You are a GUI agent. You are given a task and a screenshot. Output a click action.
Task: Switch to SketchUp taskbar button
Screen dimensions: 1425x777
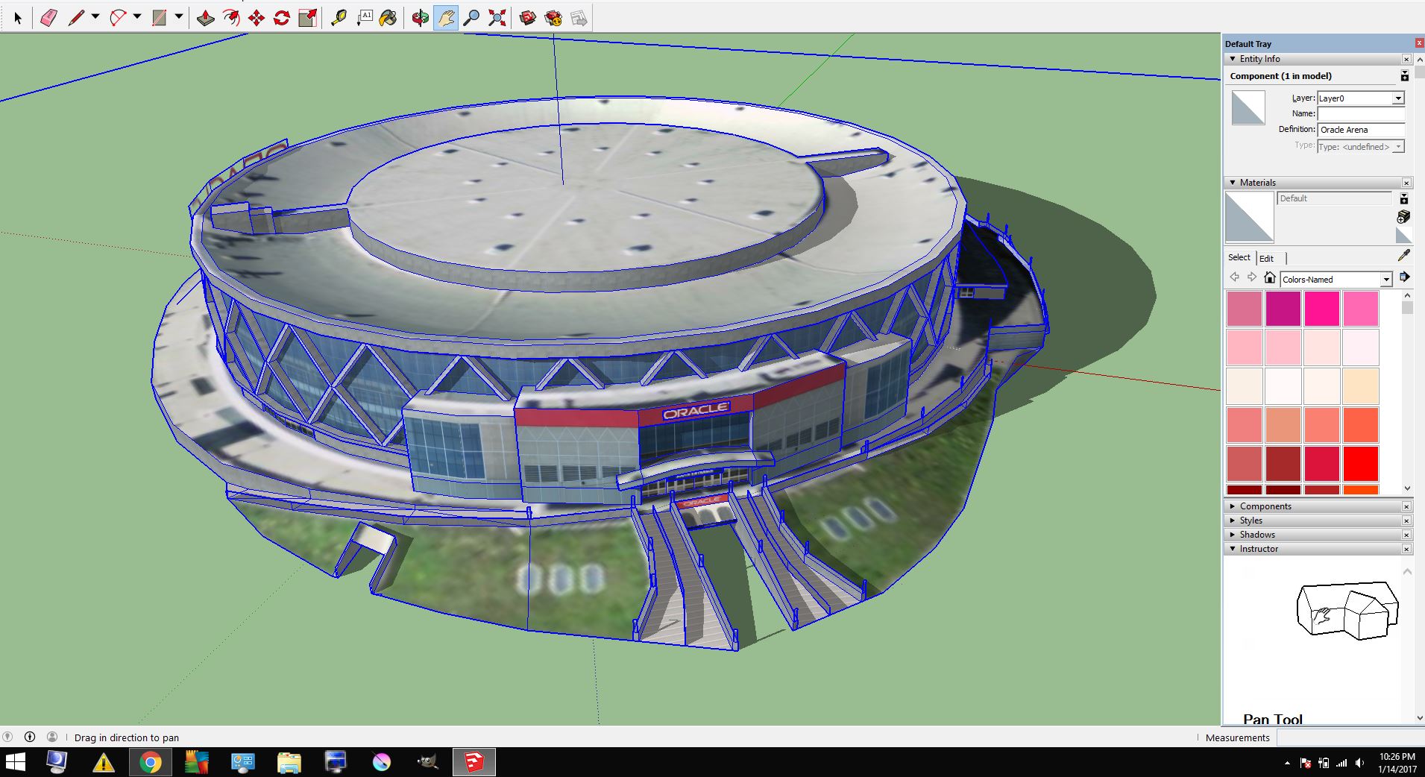(x=474, y=762)
